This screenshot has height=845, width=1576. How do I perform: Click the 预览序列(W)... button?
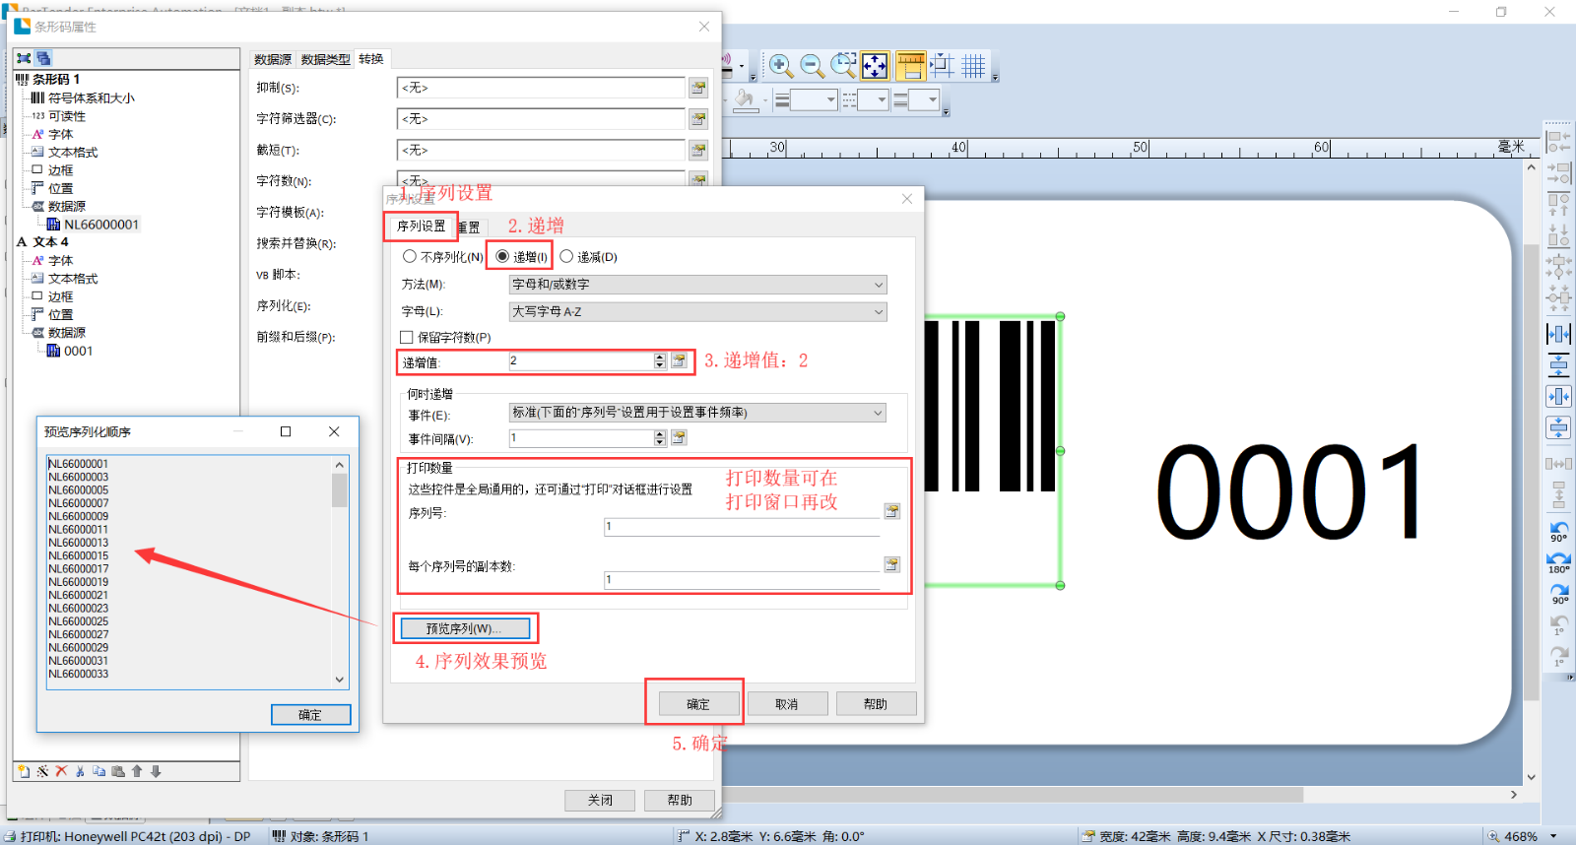(x=465, y=628)
